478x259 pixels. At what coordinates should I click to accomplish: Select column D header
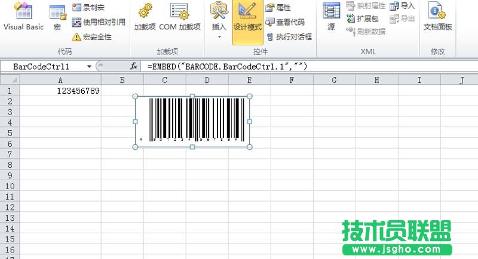coord(207,80)
